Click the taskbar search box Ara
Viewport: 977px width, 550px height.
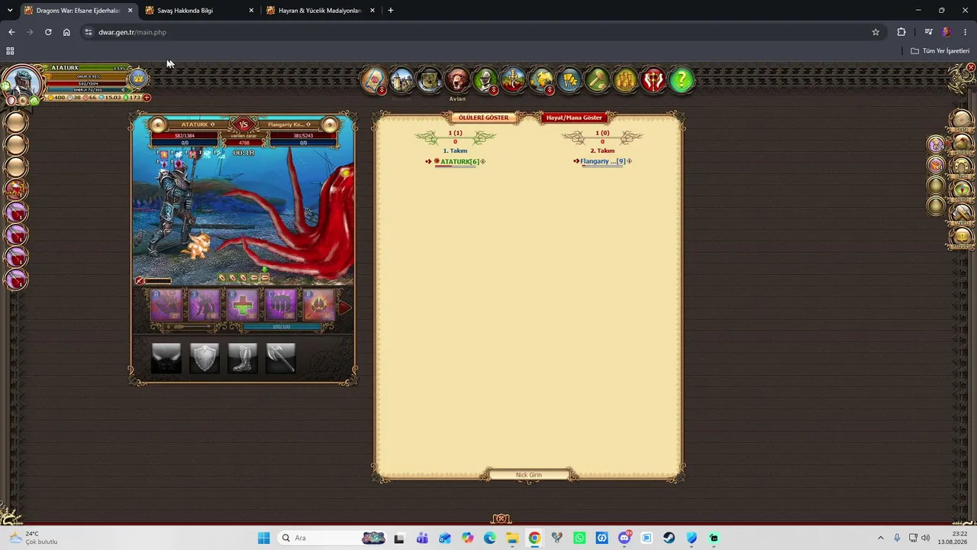(332, 538)
